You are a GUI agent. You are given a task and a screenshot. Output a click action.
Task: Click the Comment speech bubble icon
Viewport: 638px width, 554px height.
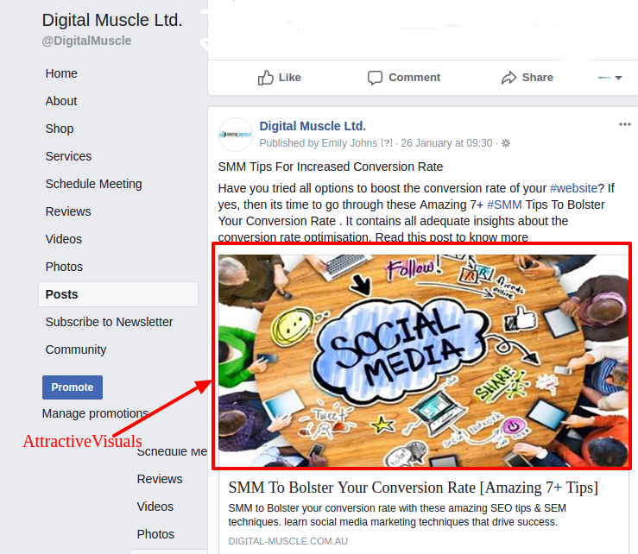(375, 78)
